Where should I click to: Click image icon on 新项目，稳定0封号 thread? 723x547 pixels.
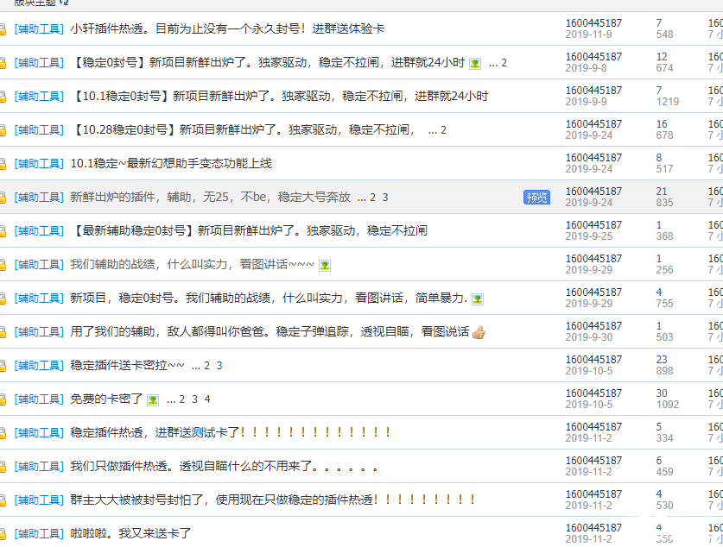[478, 299]
